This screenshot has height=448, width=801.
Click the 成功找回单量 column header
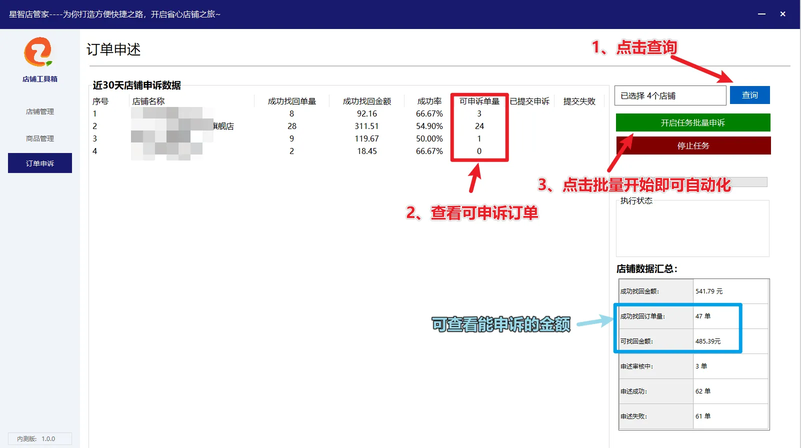pyautogui.click(x=292, y=101)
